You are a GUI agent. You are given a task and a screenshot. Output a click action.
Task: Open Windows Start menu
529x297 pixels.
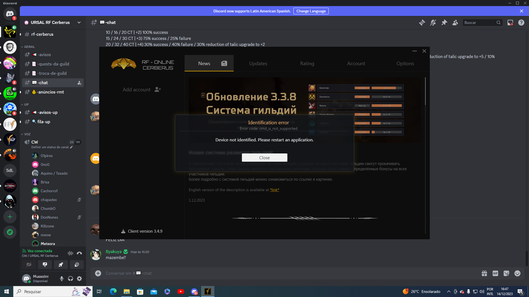click(x=7, y=291)
